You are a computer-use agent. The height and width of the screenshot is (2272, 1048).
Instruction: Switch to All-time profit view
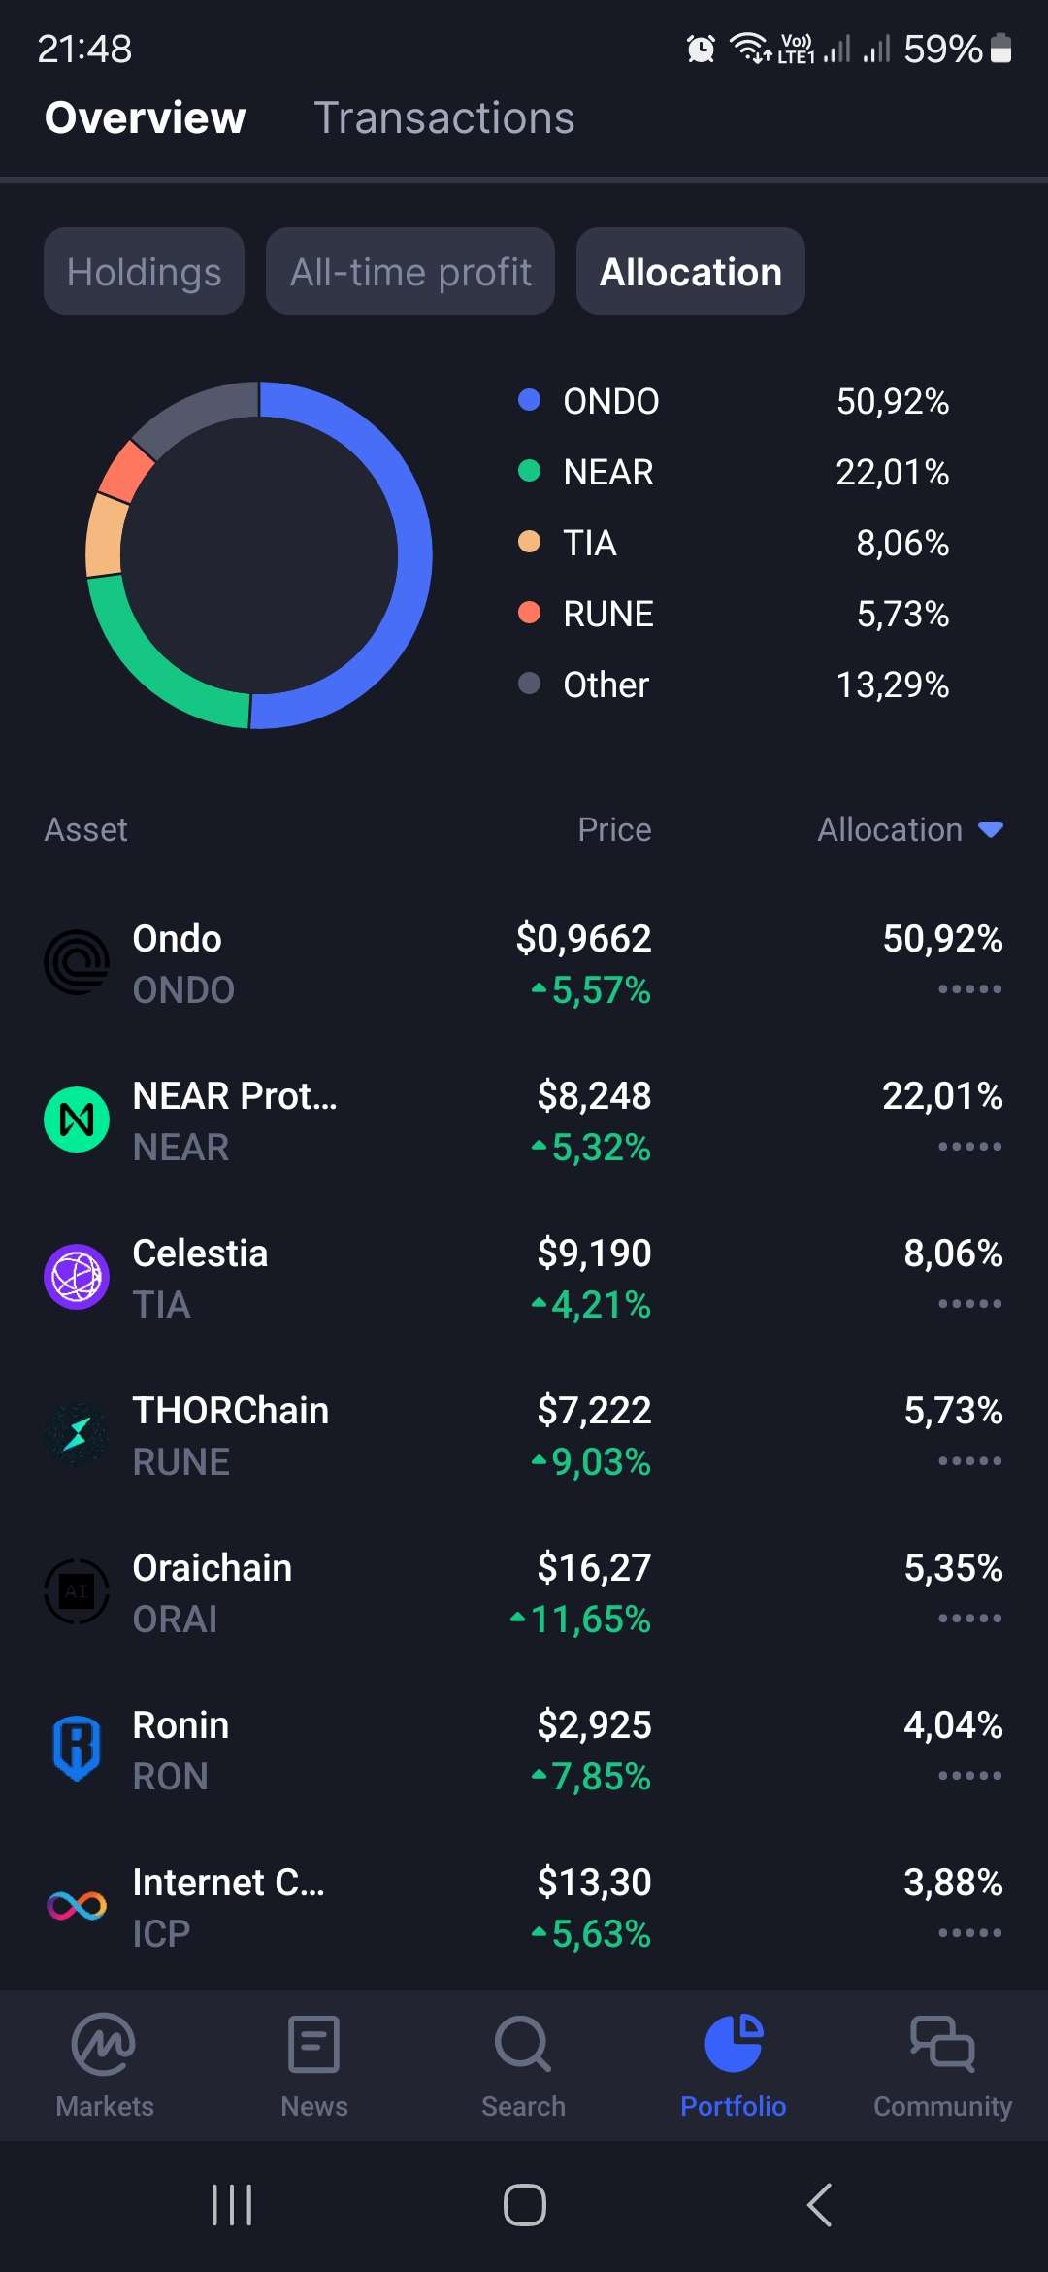pyautogui.click(x=410, y=272)
